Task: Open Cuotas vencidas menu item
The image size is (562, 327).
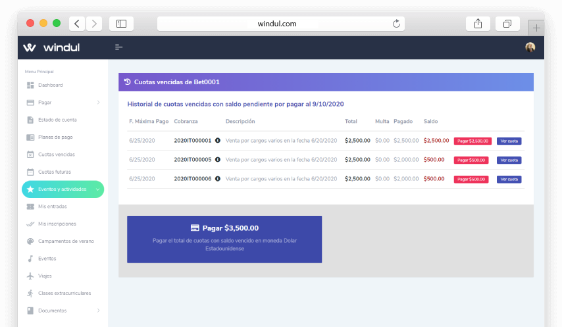Action: [56, 155]
